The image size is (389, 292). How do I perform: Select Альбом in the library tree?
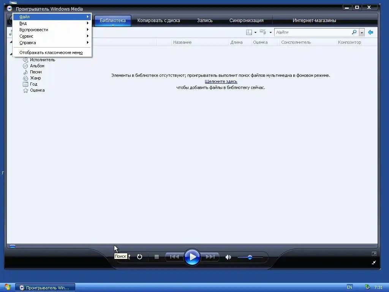coord(37,66)
